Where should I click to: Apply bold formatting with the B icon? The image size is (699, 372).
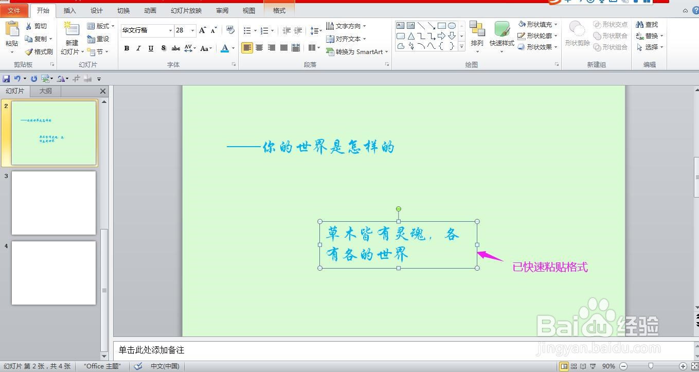click(x=127, y=48)
